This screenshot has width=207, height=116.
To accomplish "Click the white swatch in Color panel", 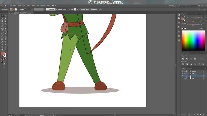I will pyautogui.click(x=185, y=28).
